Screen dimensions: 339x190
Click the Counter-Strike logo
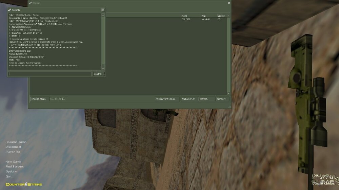coord(24,184)
